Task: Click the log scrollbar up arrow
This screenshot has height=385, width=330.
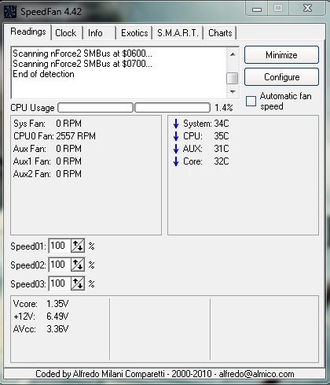Action: pyautogui.click(x=233, y=54)
